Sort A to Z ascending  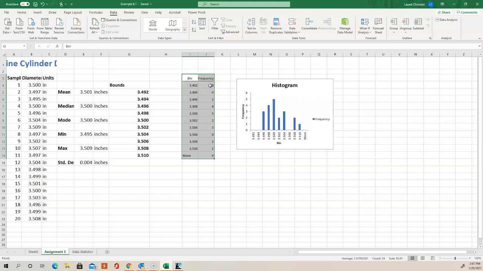coord(194,22)
